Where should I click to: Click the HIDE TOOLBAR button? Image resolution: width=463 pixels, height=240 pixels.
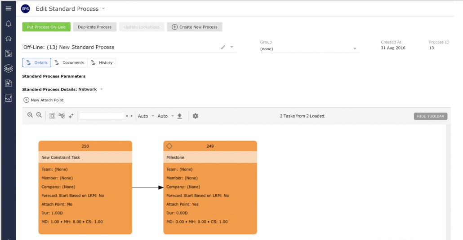(x=431, y=116)
